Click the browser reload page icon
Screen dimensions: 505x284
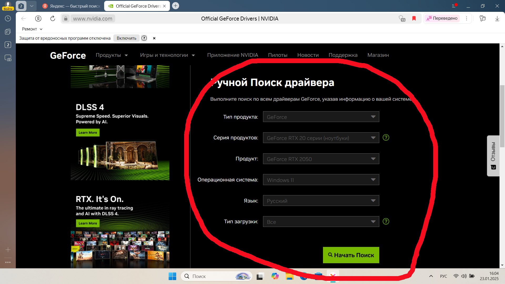pyautogui.click(x=53, y=18)
